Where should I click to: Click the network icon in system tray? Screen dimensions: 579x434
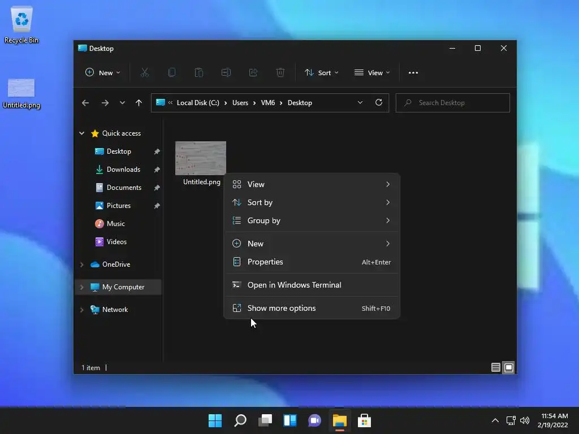(x=511, y=420)
